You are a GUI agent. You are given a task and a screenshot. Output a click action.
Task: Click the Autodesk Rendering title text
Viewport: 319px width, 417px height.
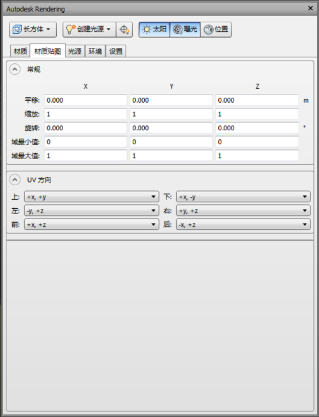point(36,9)
